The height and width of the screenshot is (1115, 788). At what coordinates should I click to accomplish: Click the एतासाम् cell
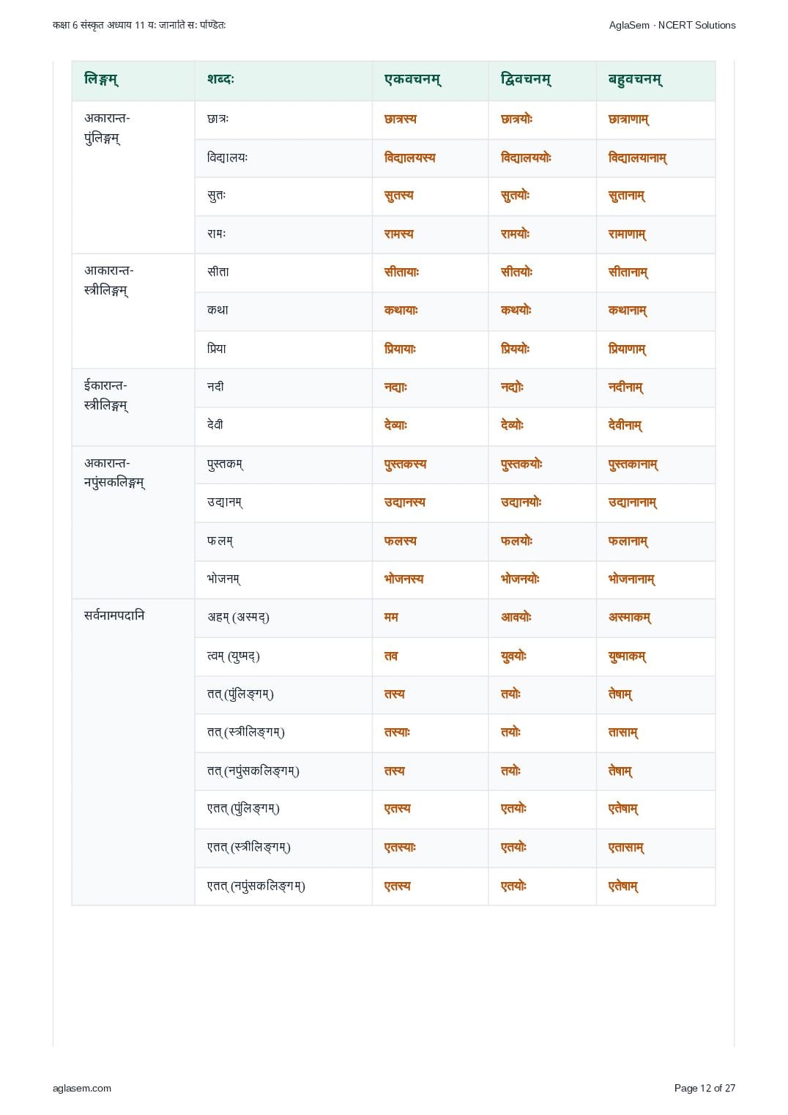point(626,848)
